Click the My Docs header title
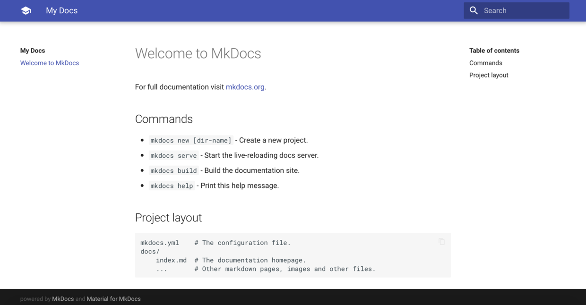586x305 pixels. click(62, 10)
